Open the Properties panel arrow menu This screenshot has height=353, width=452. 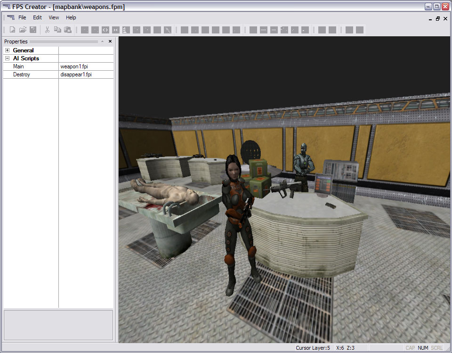pyautogui.click(x=102, y=41)
